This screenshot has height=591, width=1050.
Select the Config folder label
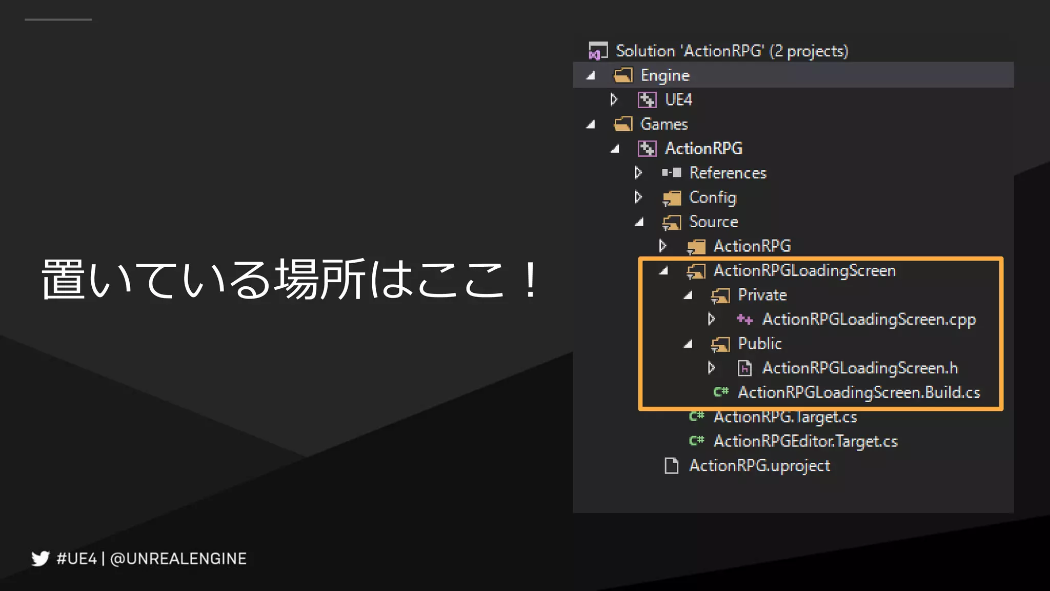pyautogui.click(x=713, y=198)
